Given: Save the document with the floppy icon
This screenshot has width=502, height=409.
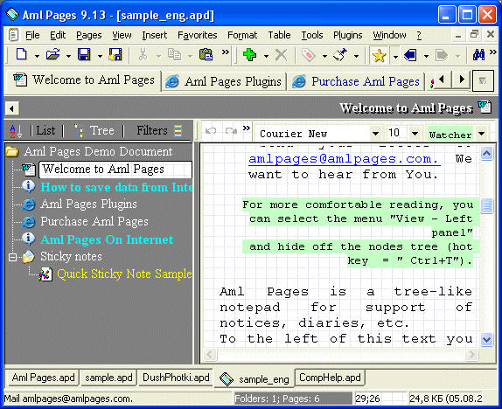Looking at the screenshot, I should click(84, 55).
